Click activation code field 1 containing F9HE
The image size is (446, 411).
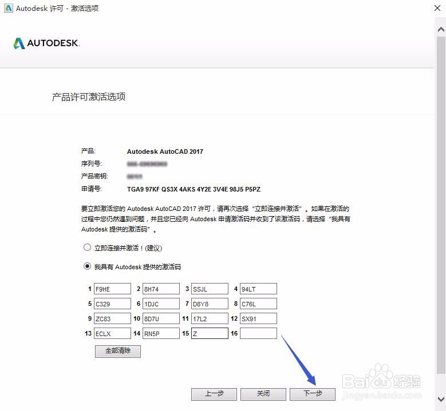(x=112, y=289)
